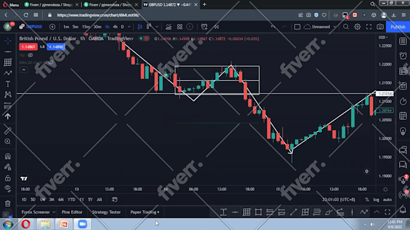Open the go to date calendar icon
The height and width of the screenshot is (230, 410).
pyautogui.click(x=115, y=199)
